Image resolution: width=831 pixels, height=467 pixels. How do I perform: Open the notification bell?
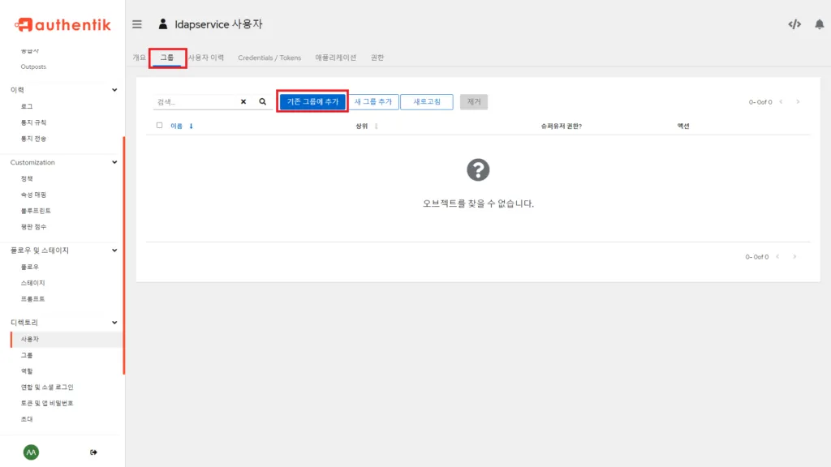tap(820, 24)
